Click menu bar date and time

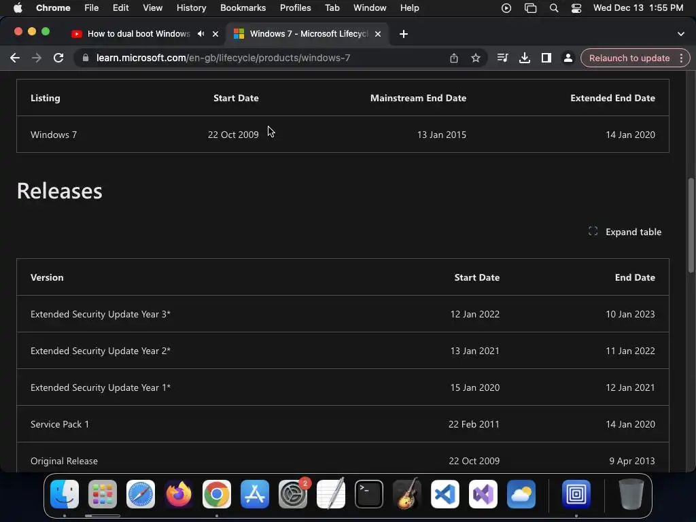[x=638, y=8]
